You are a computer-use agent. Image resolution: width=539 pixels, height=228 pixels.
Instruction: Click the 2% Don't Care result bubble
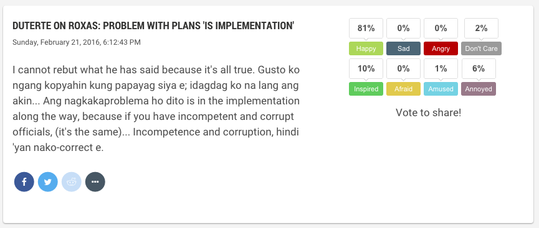481,28
